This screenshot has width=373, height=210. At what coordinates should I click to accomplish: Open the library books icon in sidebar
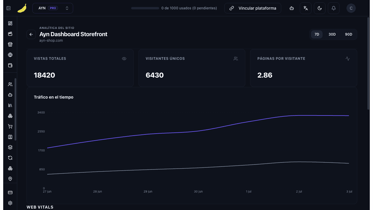click(10, 105)
